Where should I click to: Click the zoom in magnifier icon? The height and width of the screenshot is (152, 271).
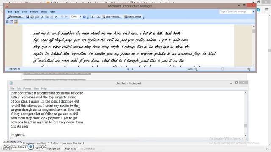pyautogui.click(x=249, y=69)
